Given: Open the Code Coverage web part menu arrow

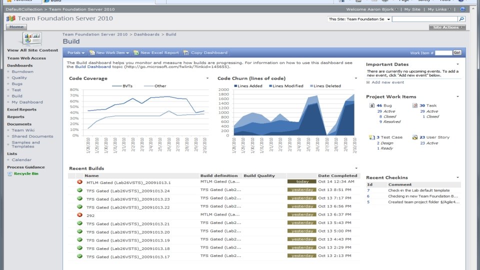Looking at the screenshot, I should (x=207, y=78).
